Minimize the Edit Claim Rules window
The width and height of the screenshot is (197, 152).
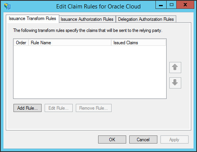pyautogui.click(x=161, y=5)
